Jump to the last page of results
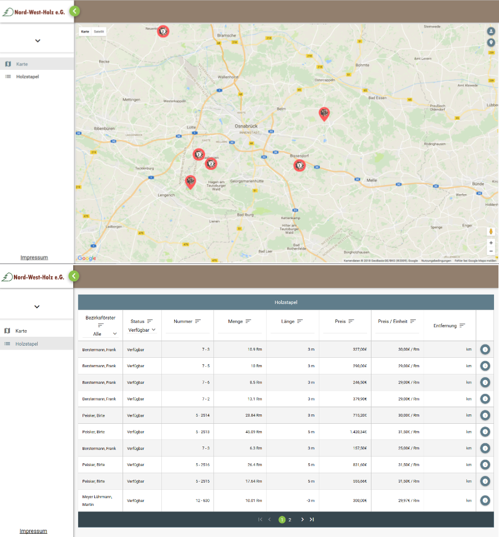 click(x=312, y=520)
